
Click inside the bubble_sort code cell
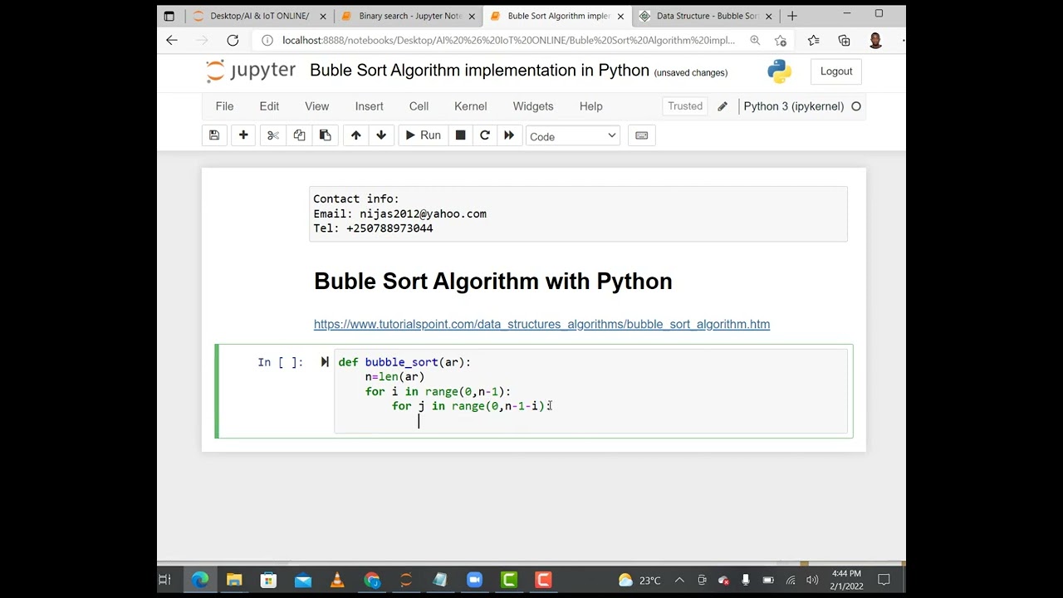click(x=590, y=391)
